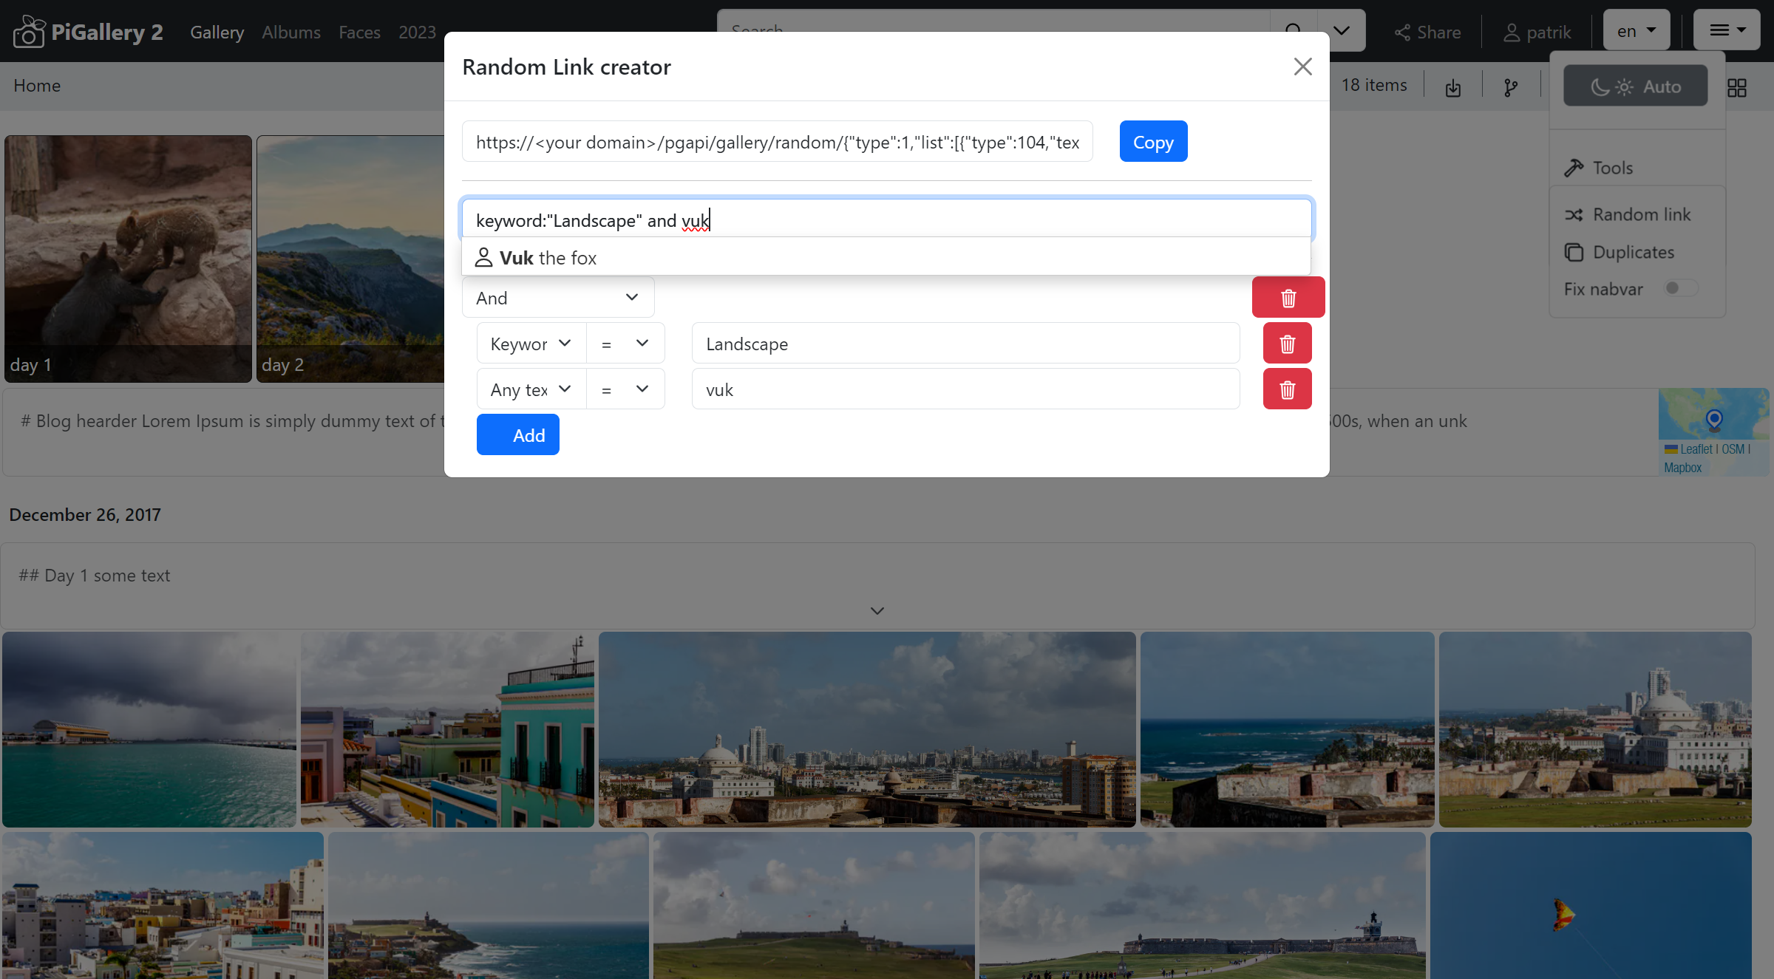Viewport: 1774px width, 979px height.
Task: Open the red kite photo
Action: 1591,906
